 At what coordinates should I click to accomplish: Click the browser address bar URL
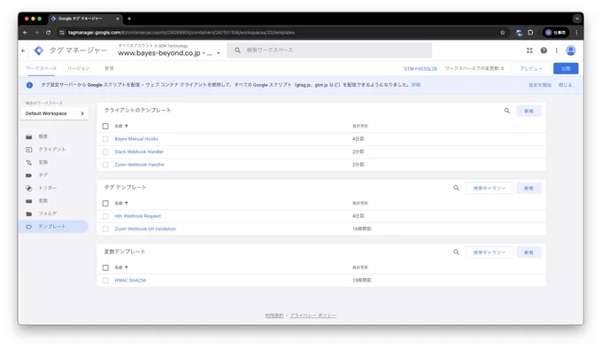point(181,33)
